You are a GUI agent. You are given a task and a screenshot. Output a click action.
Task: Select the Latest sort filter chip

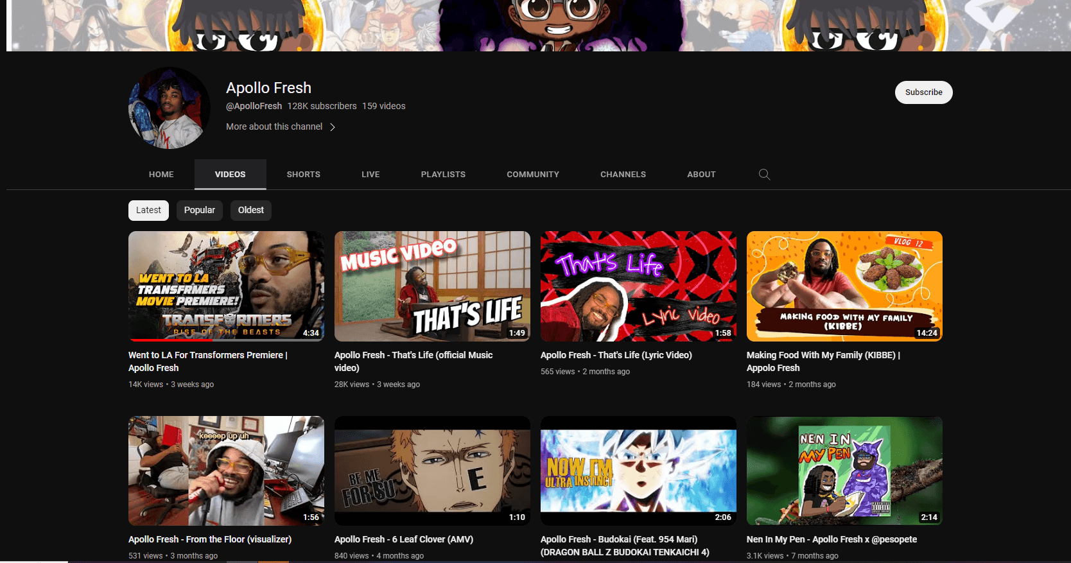point(148,211)
